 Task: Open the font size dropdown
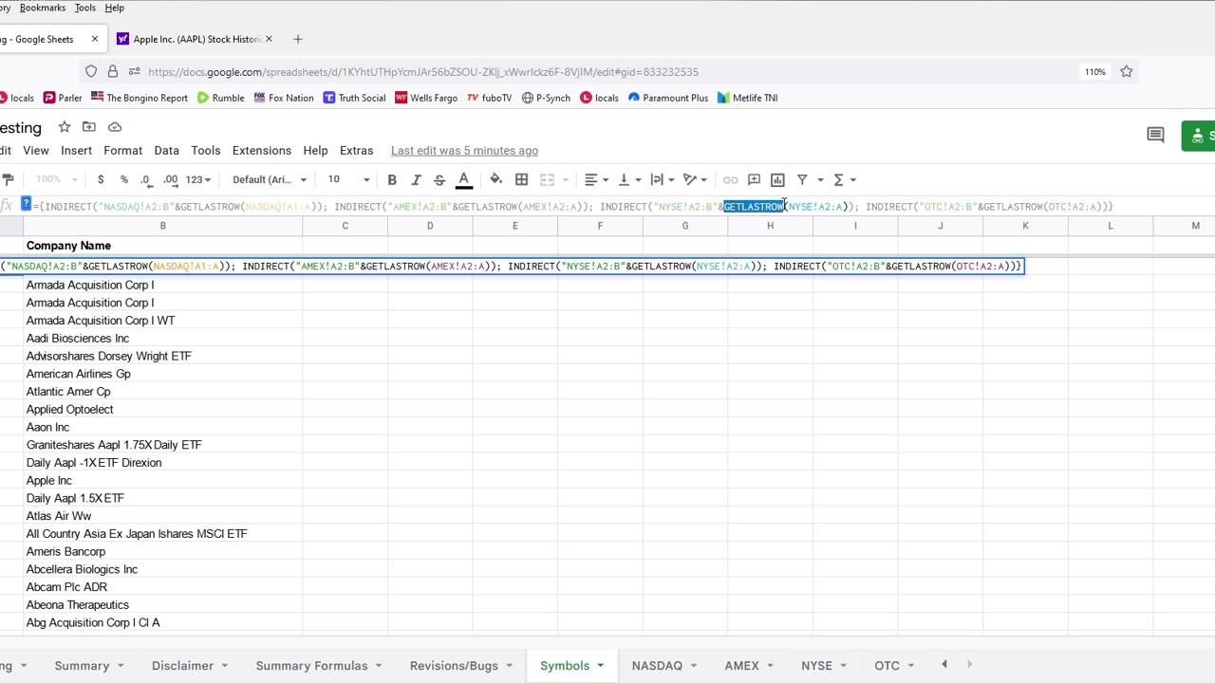coord(348,179)
